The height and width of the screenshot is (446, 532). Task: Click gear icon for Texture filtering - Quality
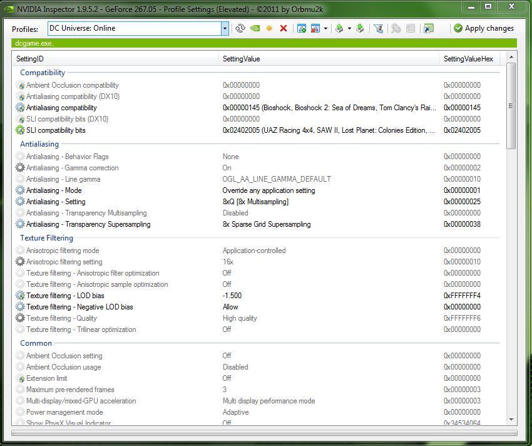pyautogui.click(x=21, y=318)
